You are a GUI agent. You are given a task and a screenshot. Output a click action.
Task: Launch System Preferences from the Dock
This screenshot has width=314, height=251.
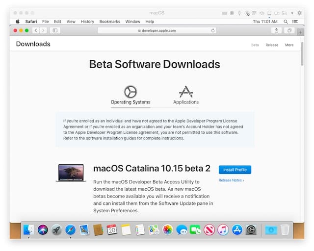pos(251,229)
